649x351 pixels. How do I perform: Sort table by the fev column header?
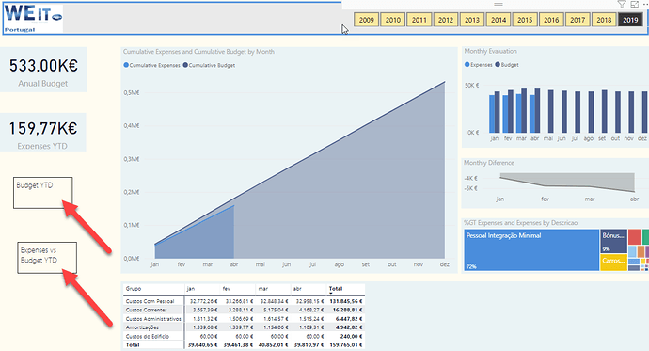click(226, 289)
